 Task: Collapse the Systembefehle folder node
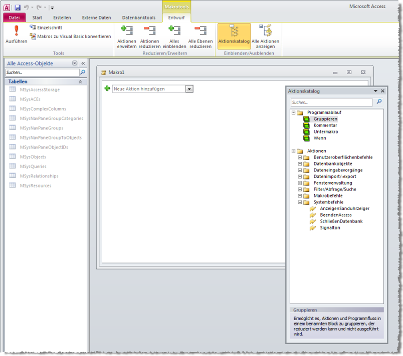coord(300,202)
